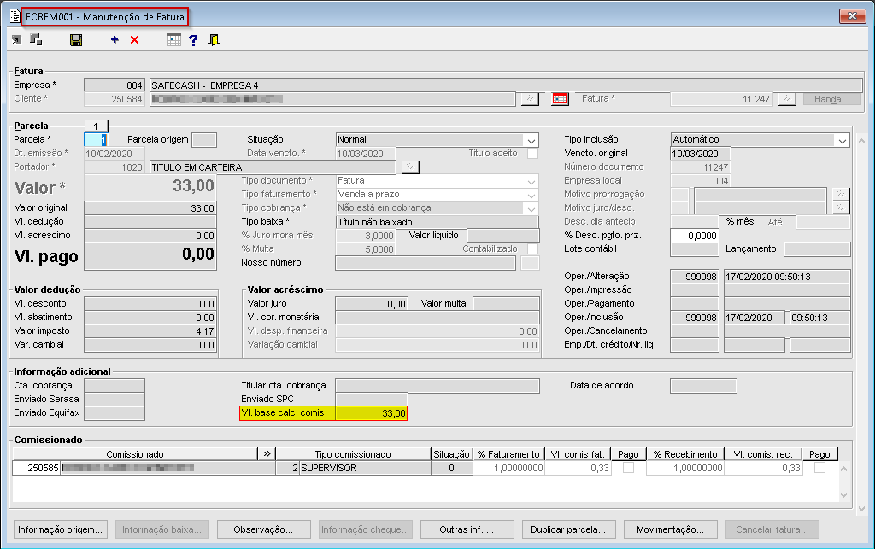Check Pago box after Vl. comis. fat.

[628, 469]
